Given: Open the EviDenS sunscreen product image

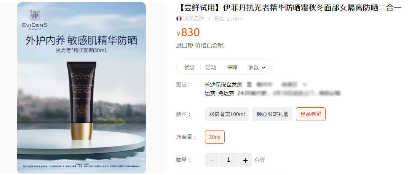Looking at the screenshot, I should click(81, 88).
